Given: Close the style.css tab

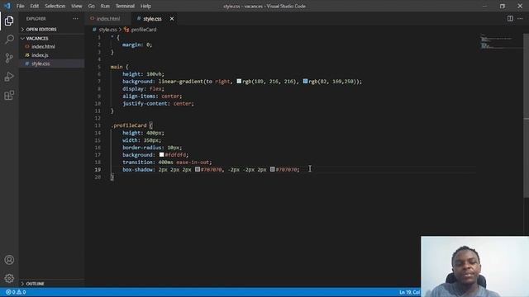Looking at the screenshot, I should 172,19.
